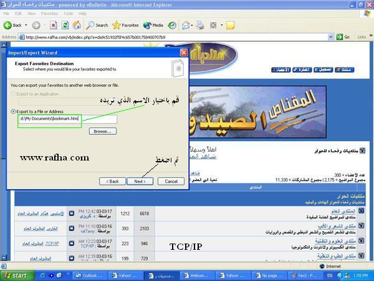Screen dimensions: 374x281
Task: Click the TCP/IP moderator link
Action: (52, 244)
